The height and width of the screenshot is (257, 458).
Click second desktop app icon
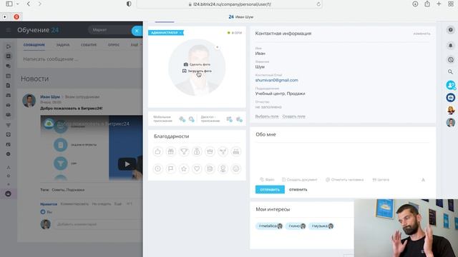239,119
